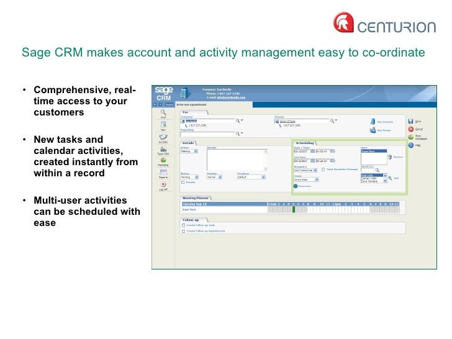Click scroll-down arrow of available users list
This screenshot has width=452, height=339.
[x=385, y=181]
